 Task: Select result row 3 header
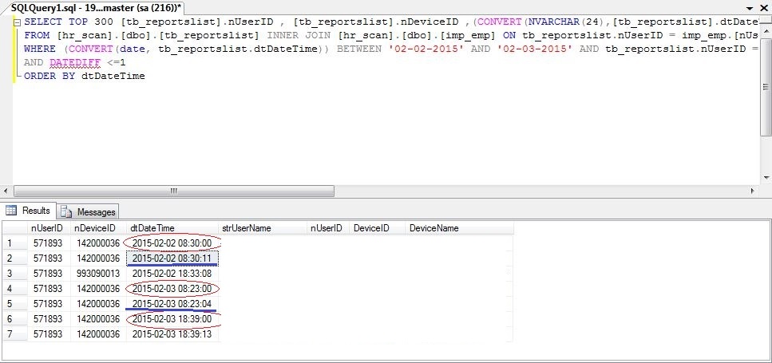pos(15,274)
